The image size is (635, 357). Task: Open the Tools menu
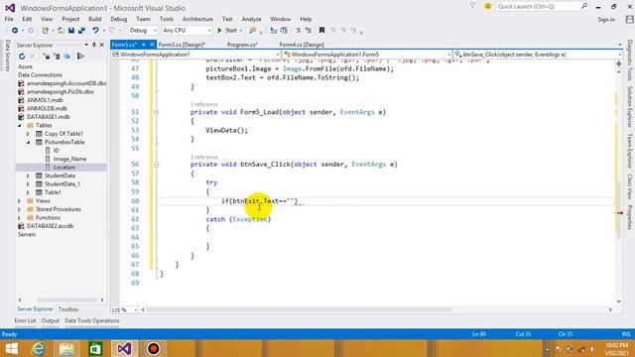coord(166,19)
